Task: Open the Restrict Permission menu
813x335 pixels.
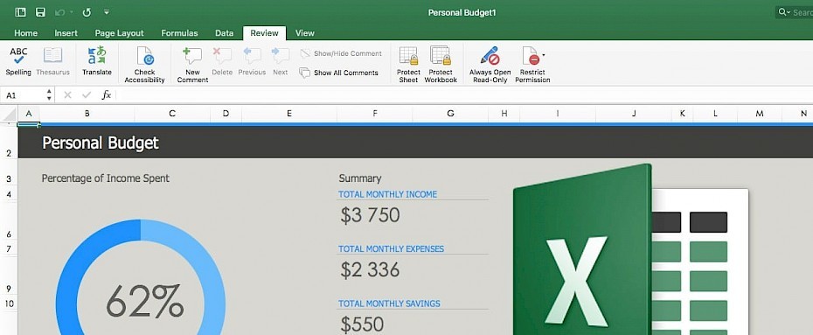Action: point(532,65)
